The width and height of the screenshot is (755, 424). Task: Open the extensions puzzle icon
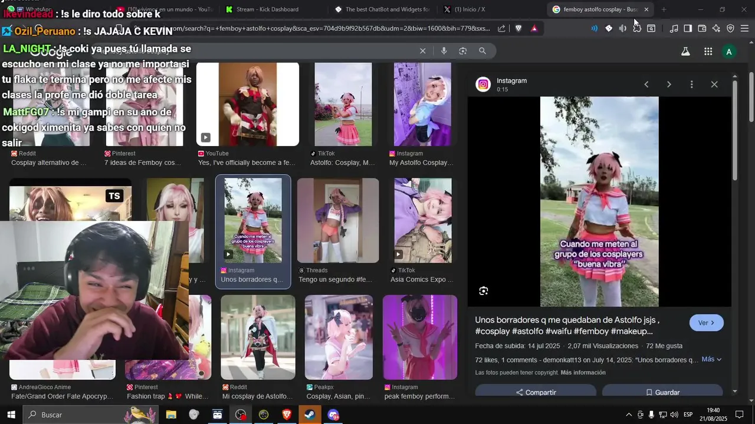(637, 28)
